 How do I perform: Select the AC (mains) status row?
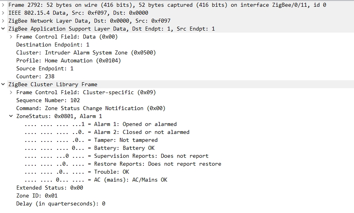tap(130, 180)
